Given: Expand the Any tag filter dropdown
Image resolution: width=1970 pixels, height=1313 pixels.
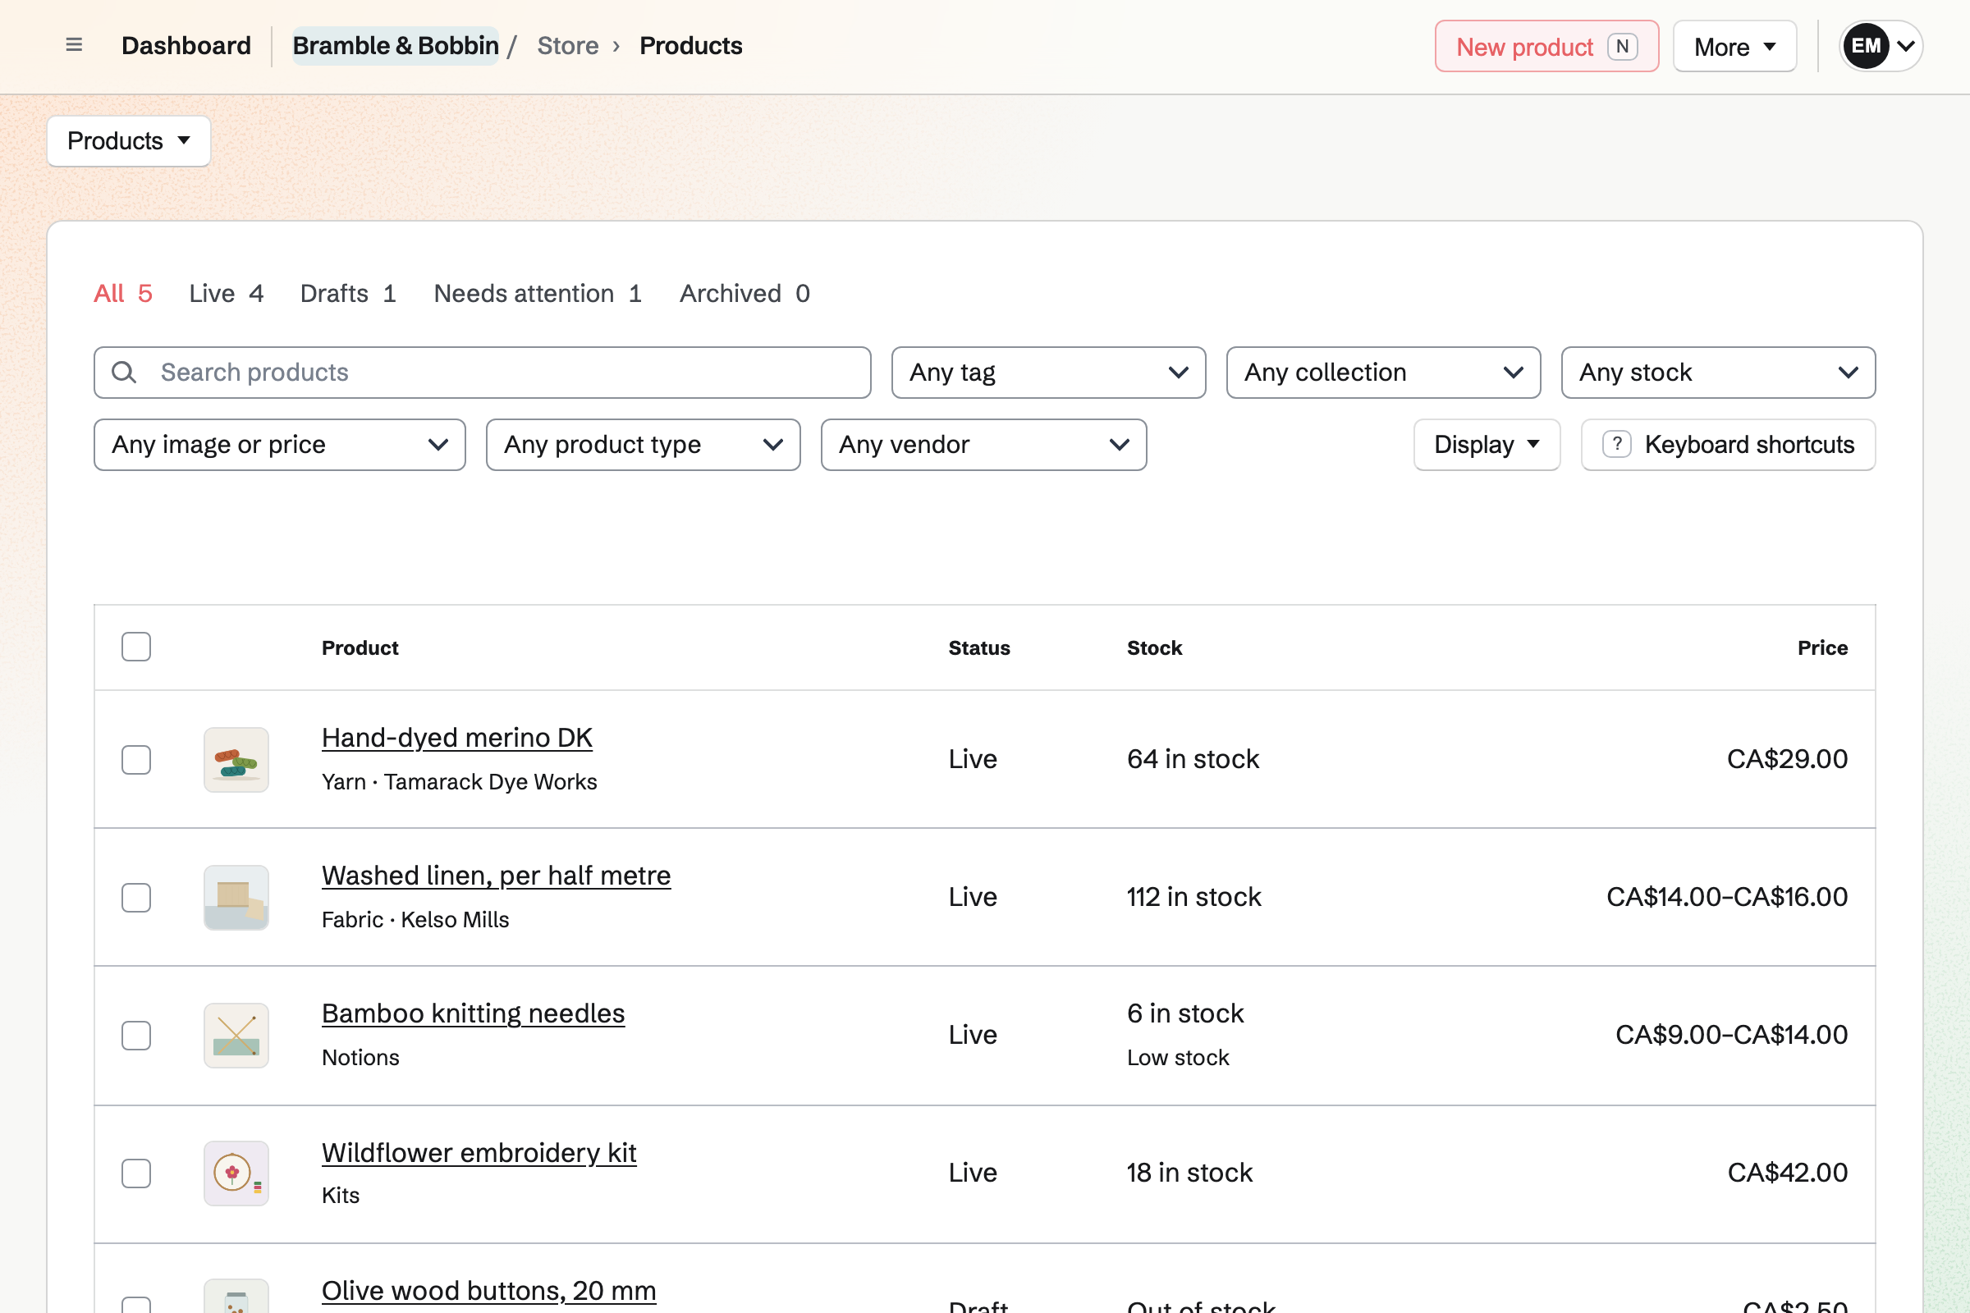Looking at the screenshot, I should pos(1049,373).
